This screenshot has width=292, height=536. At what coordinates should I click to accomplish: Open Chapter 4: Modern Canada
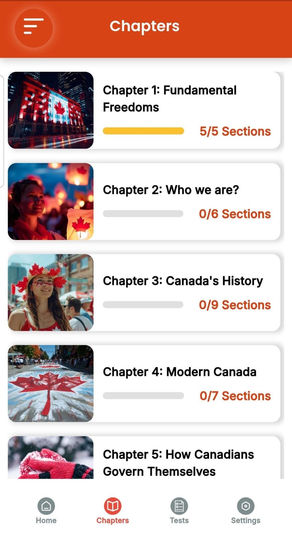pyautogui.click(x=180, y=372)
